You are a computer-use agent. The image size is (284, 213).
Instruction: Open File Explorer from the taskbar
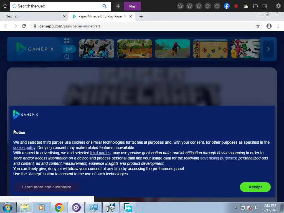[x=25, y=207]
